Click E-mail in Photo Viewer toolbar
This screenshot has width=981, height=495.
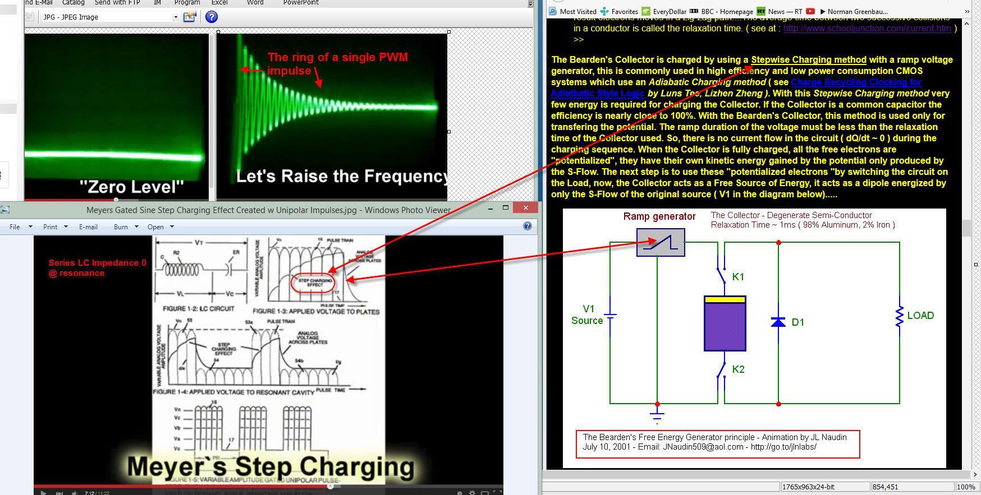[88, 227]
